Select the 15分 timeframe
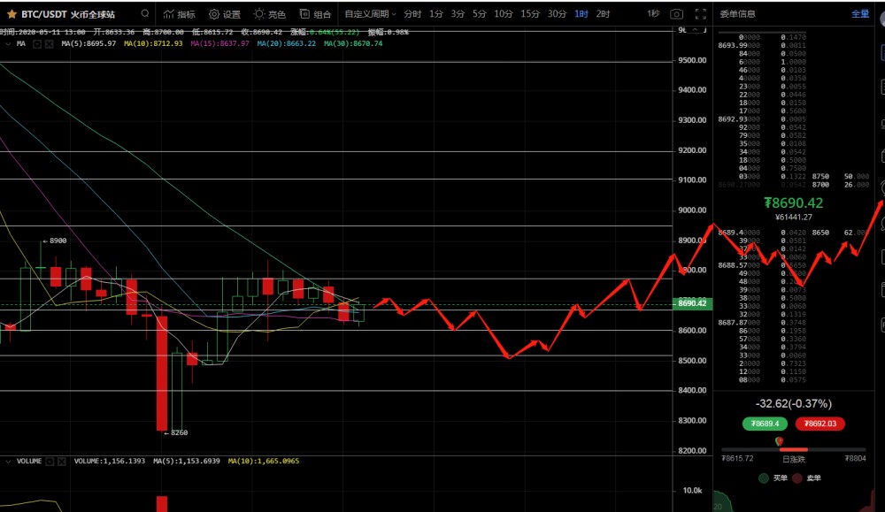Image resolution: width=885 pixels, height=512 pixels. (530, 14)
